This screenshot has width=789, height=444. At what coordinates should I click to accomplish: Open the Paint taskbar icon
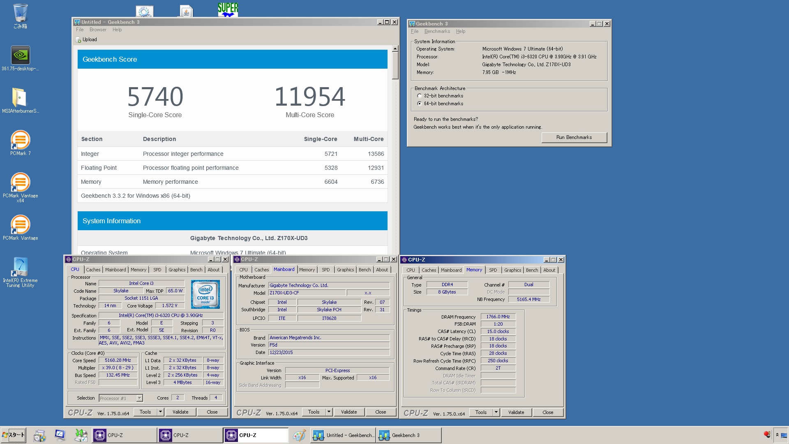(299, 435)
